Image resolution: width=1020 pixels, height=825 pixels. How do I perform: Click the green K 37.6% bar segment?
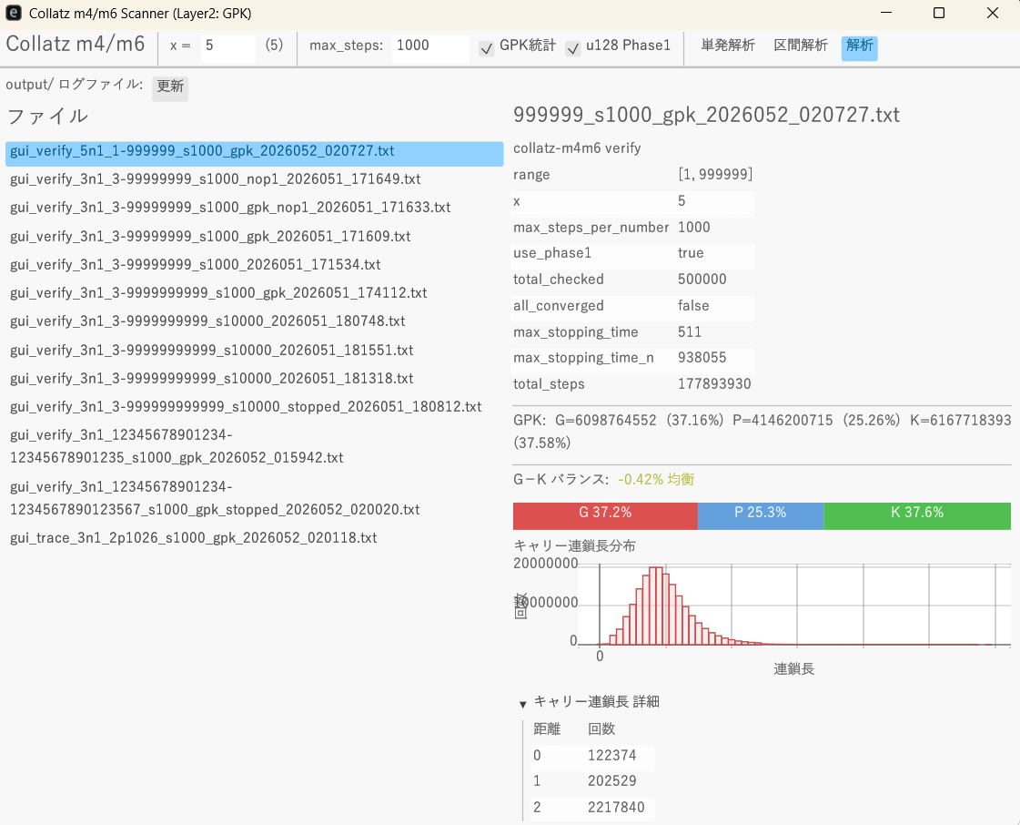(x=916, y=515)
